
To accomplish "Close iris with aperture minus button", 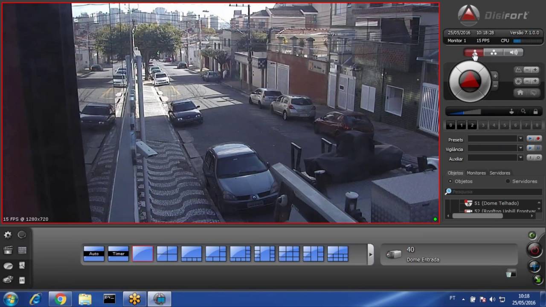I will point(527,81).
